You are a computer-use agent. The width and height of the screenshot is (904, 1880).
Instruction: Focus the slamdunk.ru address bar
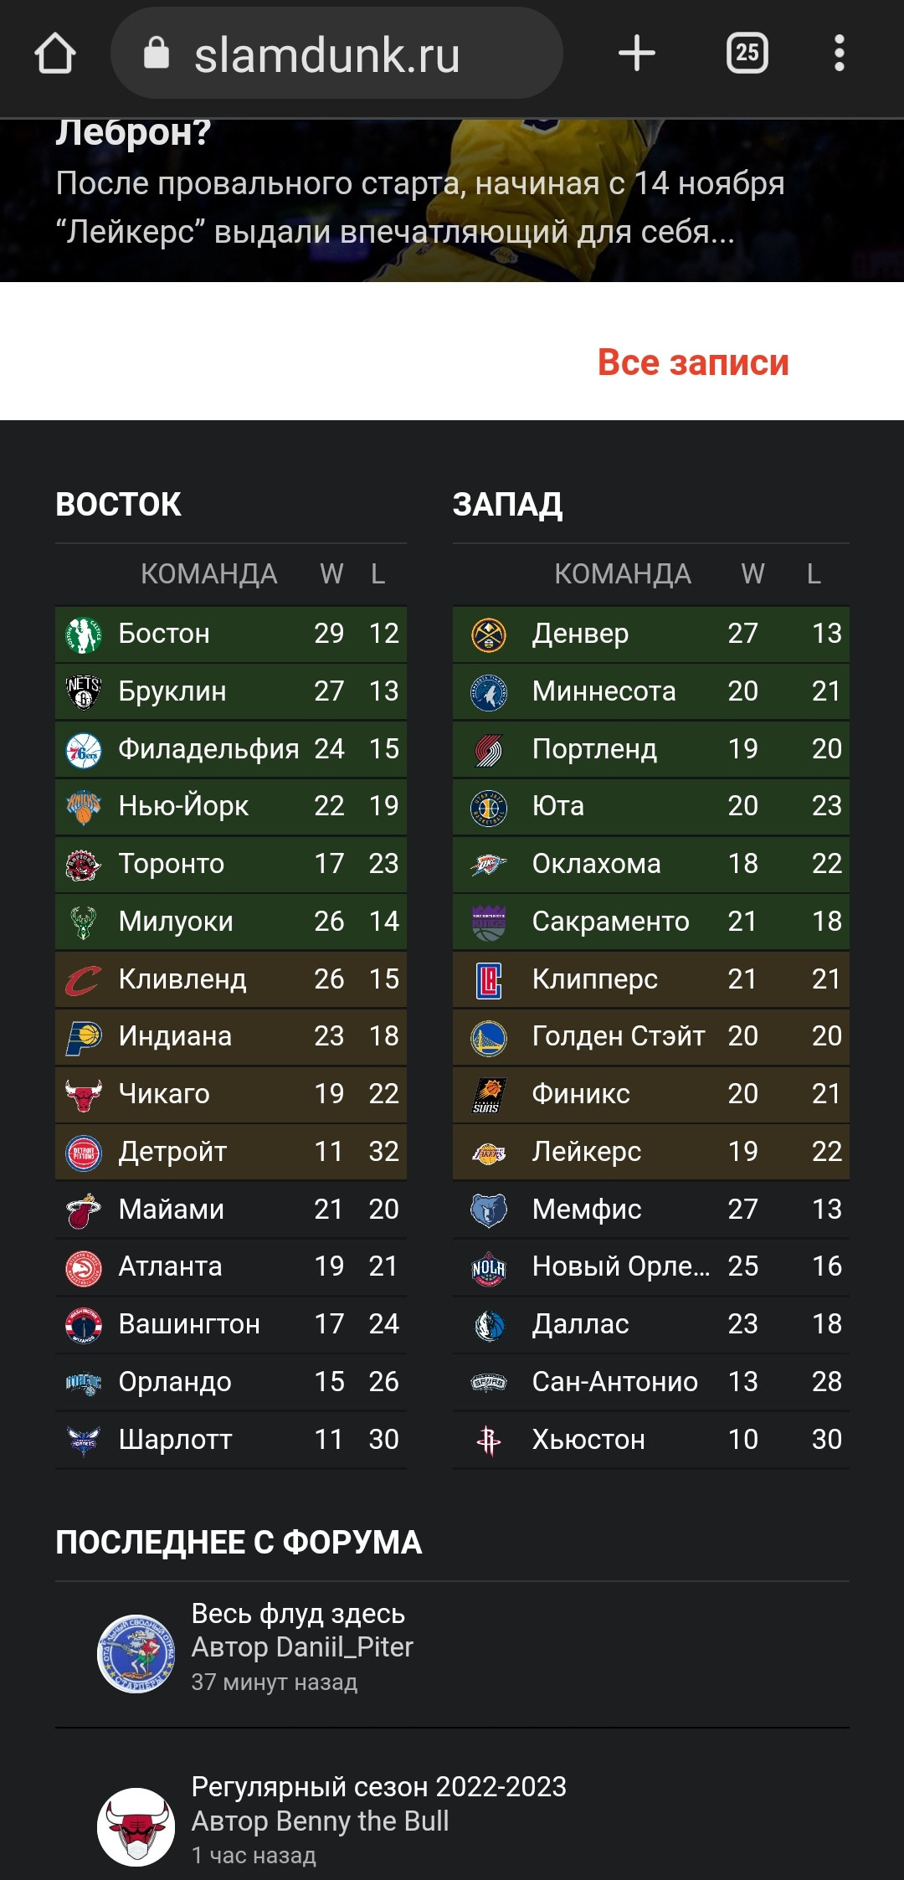click(x=336, y=54)
